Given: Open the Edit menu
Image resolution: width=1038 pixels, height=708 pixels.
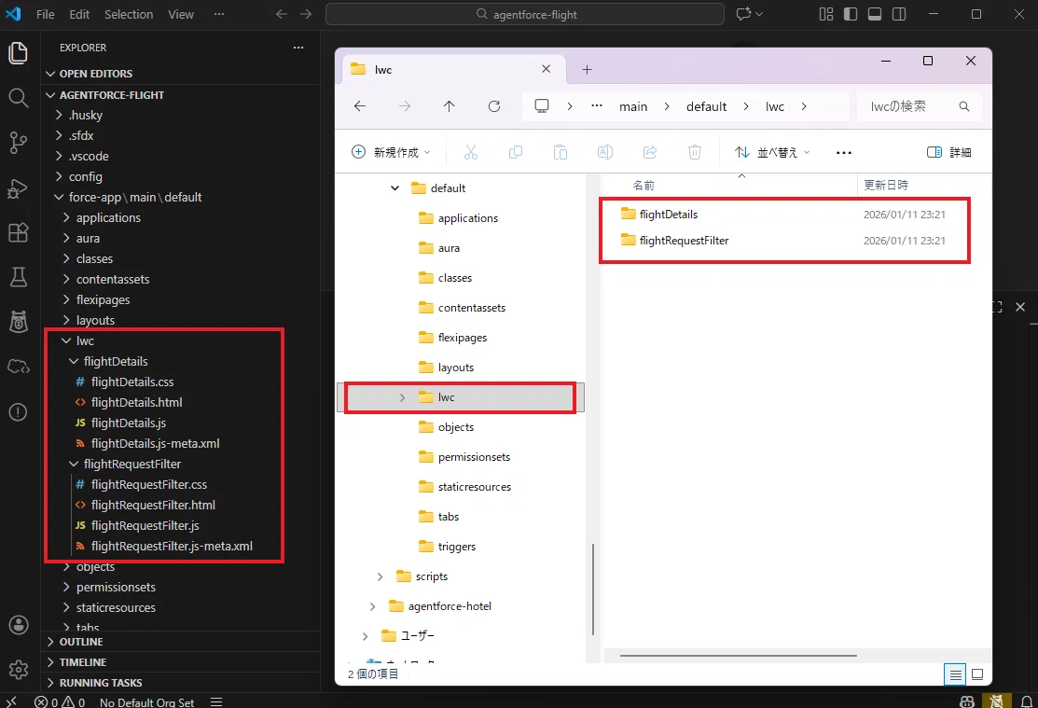Looking at the screenshot, I should tap(79, 14).
